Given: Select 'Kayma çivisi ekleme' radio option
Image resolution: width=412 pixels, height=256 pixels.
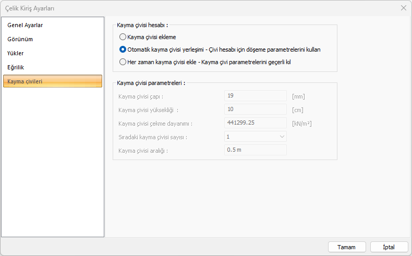Looking at the screenshot, I should click(x=123, y=37).
